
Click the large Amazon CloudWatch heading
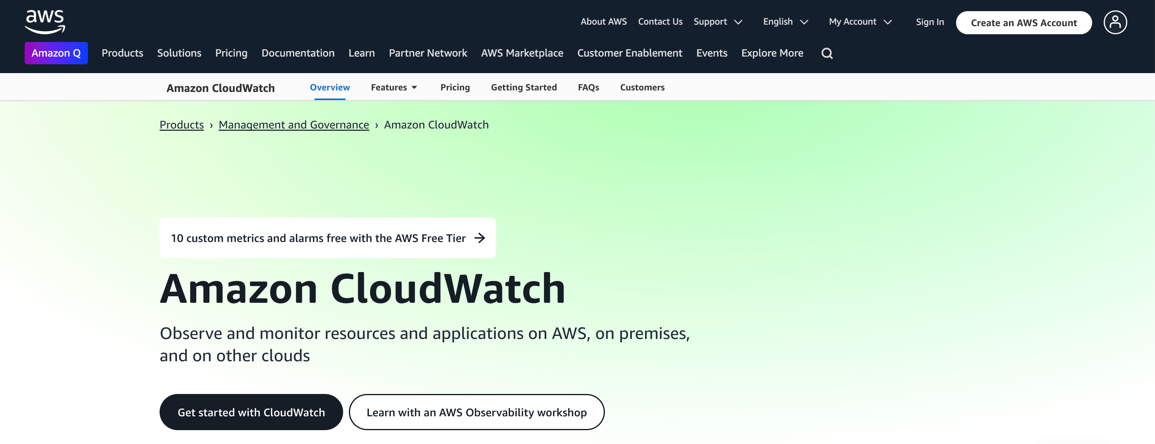362,289
